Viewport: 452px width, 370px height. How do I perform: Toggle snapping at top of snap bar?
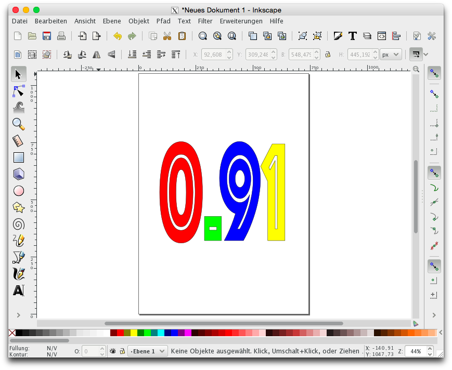pos(434,74)
